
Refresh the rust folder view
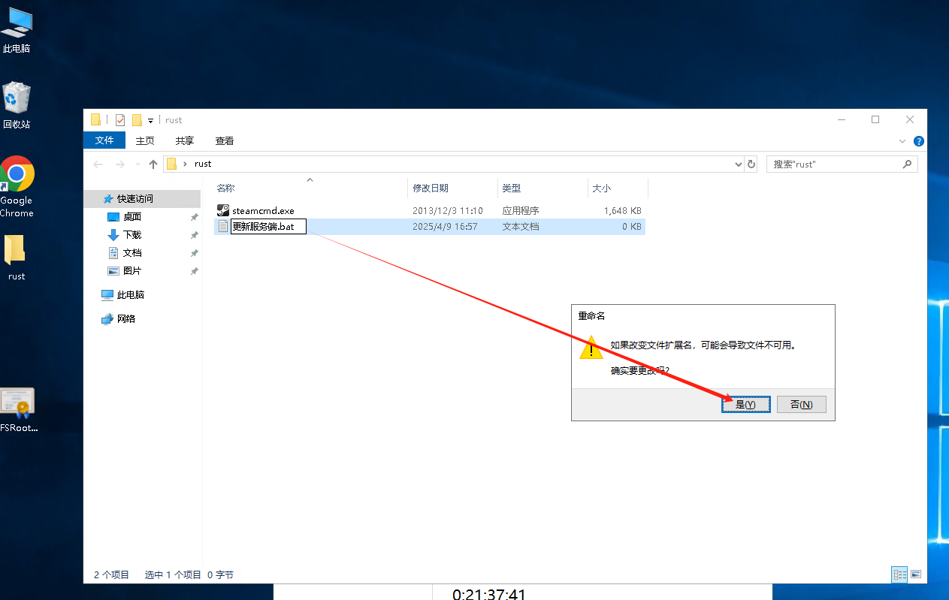click(x=751, y=164)
